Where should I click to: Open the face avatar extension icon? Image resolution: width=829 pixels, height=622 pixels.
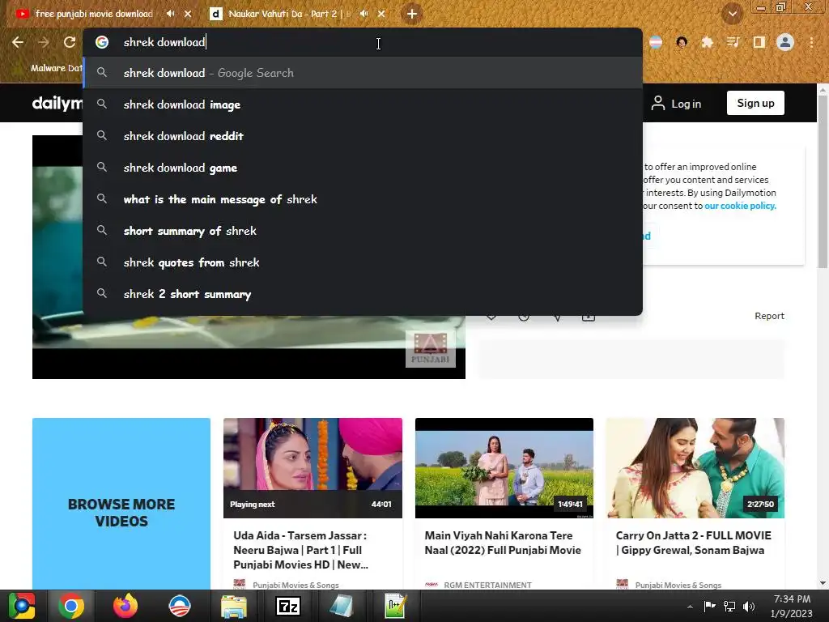click(682, 42)
